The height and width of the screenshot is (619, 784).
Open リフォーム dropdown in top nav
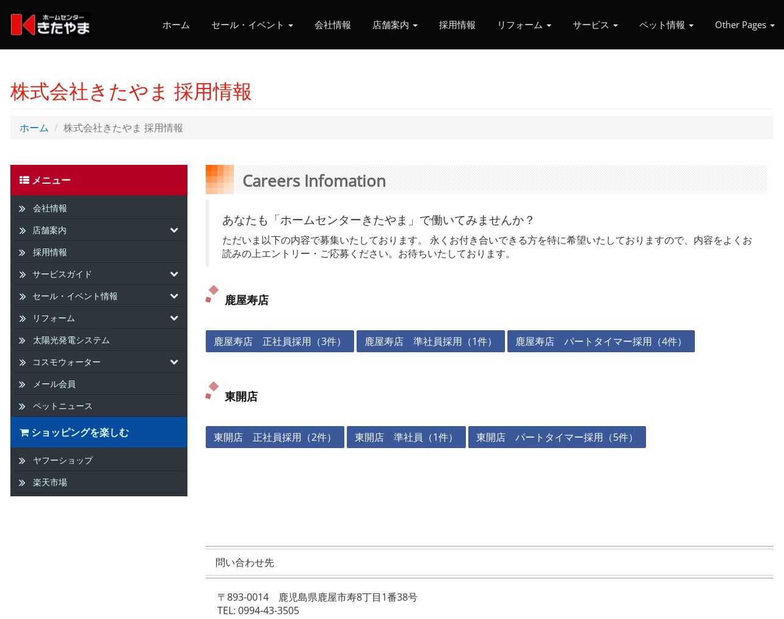[524, 25]
